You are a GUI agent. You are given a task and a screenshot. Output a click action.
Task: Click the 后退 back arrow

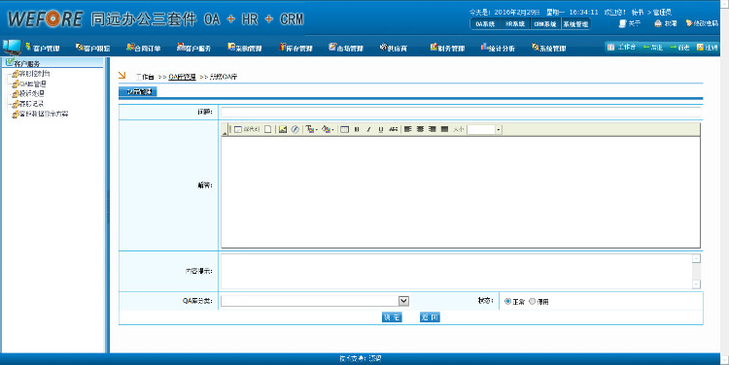point(653,48)
